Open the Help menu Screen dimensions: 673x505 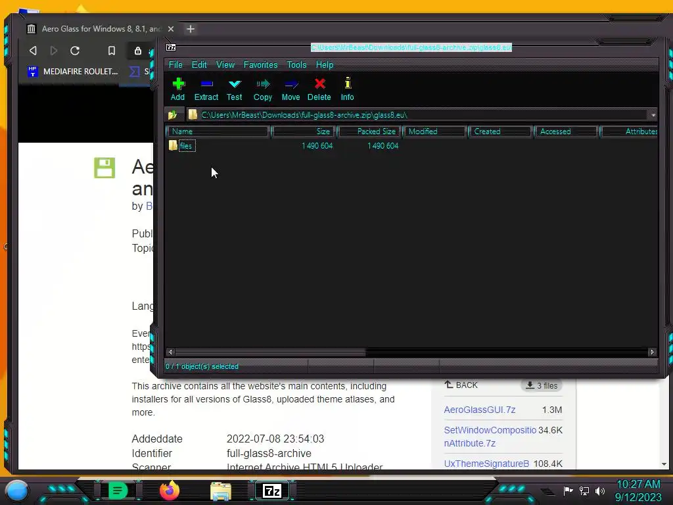pos(325,64)
